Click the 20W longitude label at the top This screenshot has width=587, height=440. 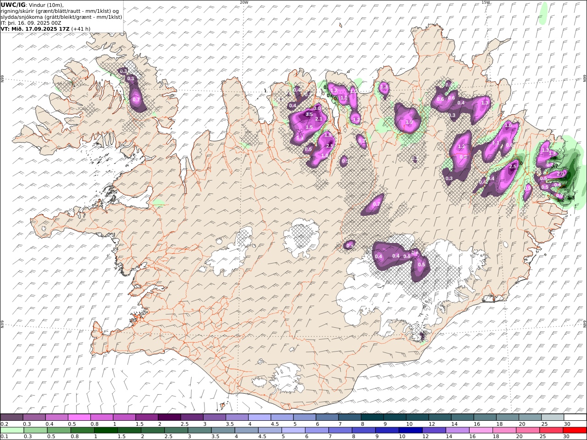pos(244,2)
